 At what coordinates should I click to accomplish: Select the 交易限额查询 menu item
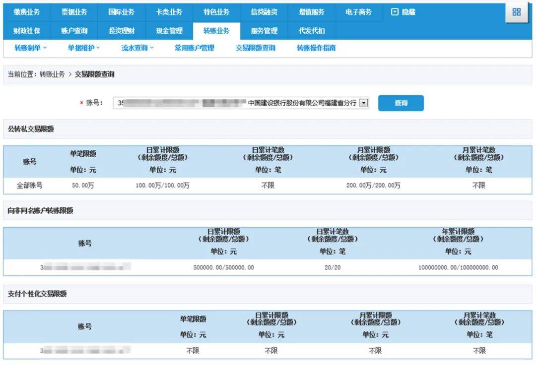coord(254,48)
